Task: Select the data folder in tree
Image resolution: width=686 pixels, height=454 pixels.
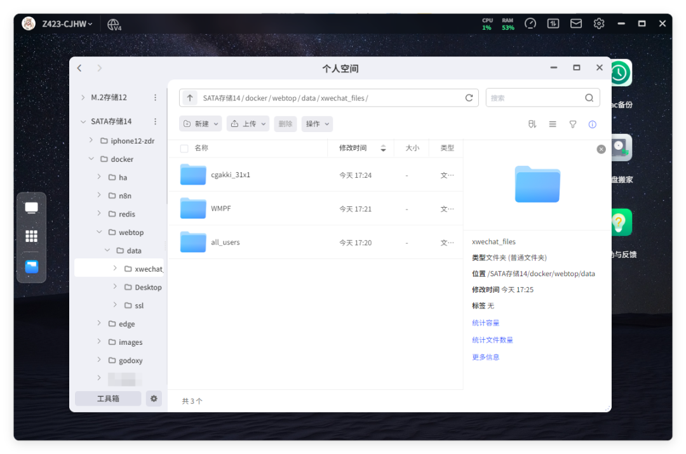Action: click(134, 251)
